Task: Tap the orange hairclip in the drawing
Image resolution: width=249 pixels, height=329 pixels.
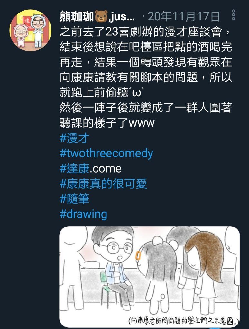Action: tap(138, 255)
